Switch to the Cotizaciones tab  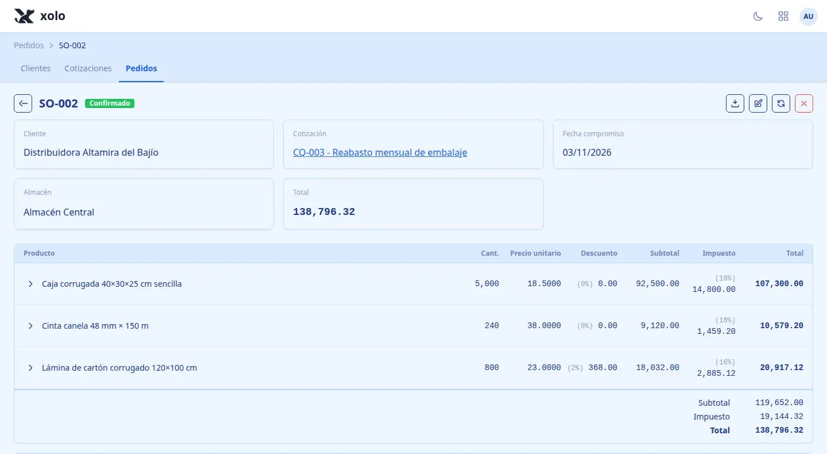[x=88, y=68]
